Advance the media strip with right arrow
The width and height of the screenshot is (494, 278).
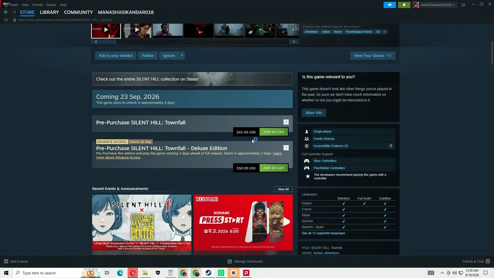click(x=294, y=42)
